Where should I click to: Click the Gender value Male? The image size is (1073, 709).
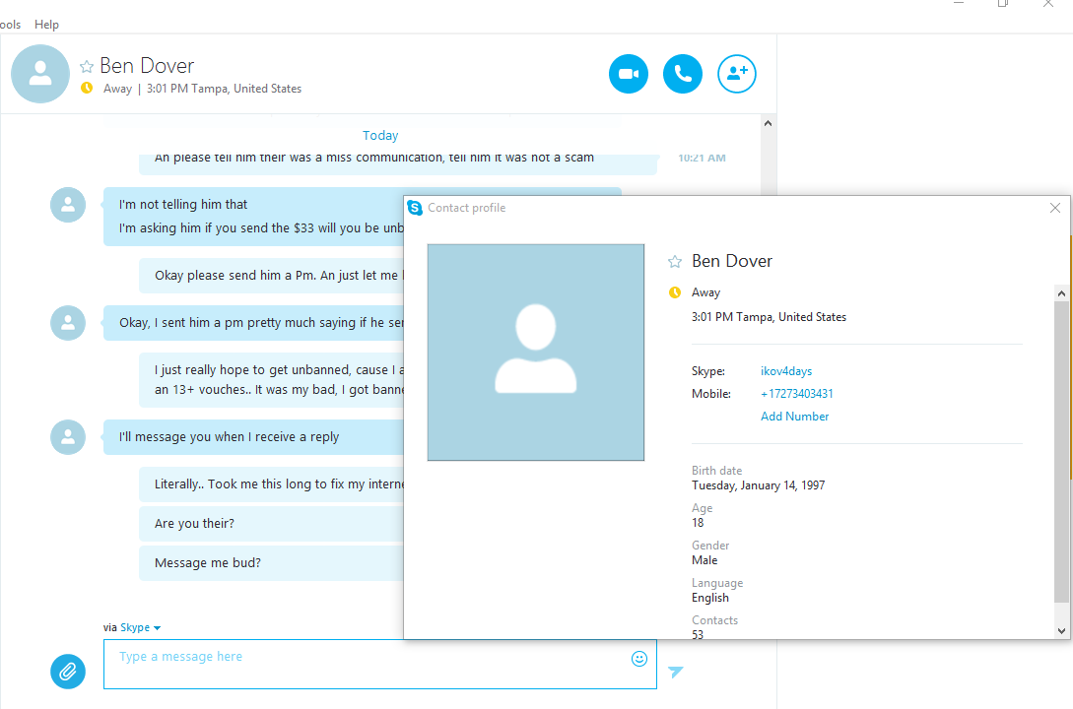pos(704,560)
